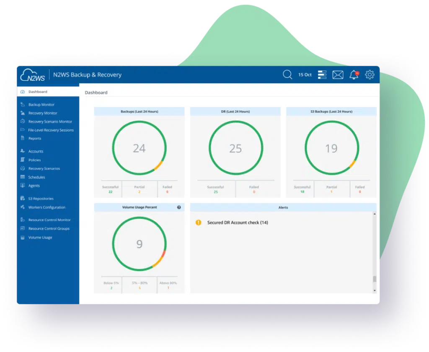Viewport: 429px width, 352px height.
Task: Click the 15 Oct date in header
Action: click(x=305, y=75)
